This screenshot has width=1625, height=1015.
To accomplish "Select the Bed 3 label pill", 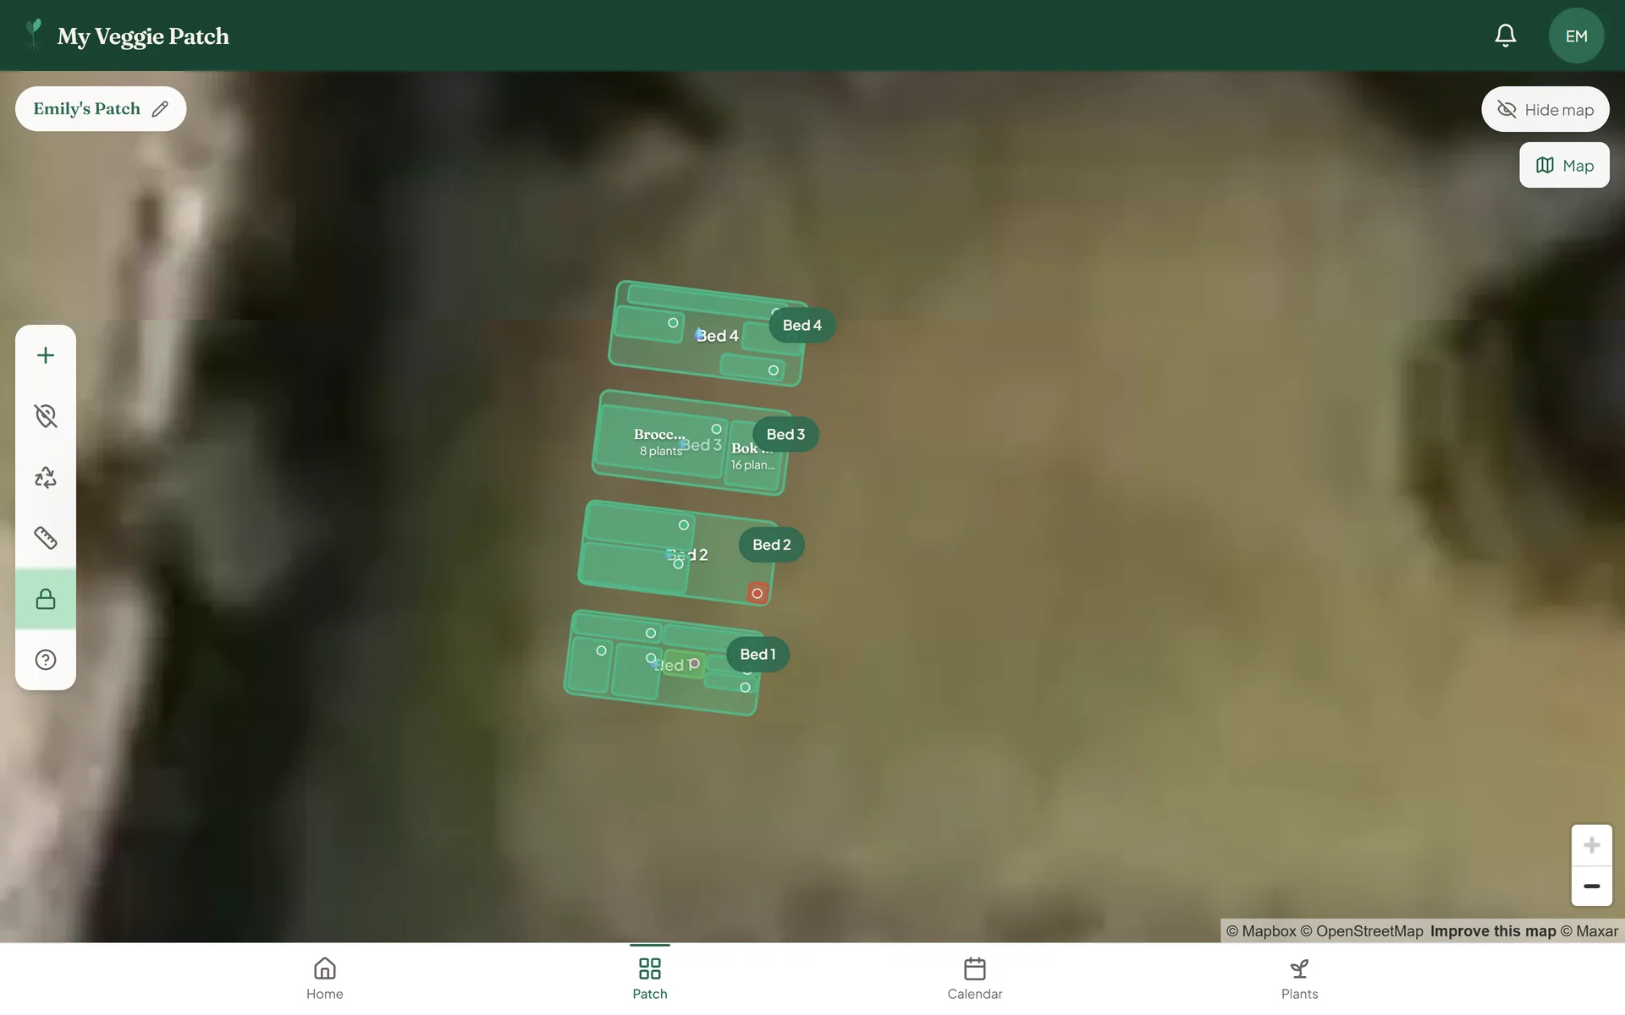I will click(785, 434).
